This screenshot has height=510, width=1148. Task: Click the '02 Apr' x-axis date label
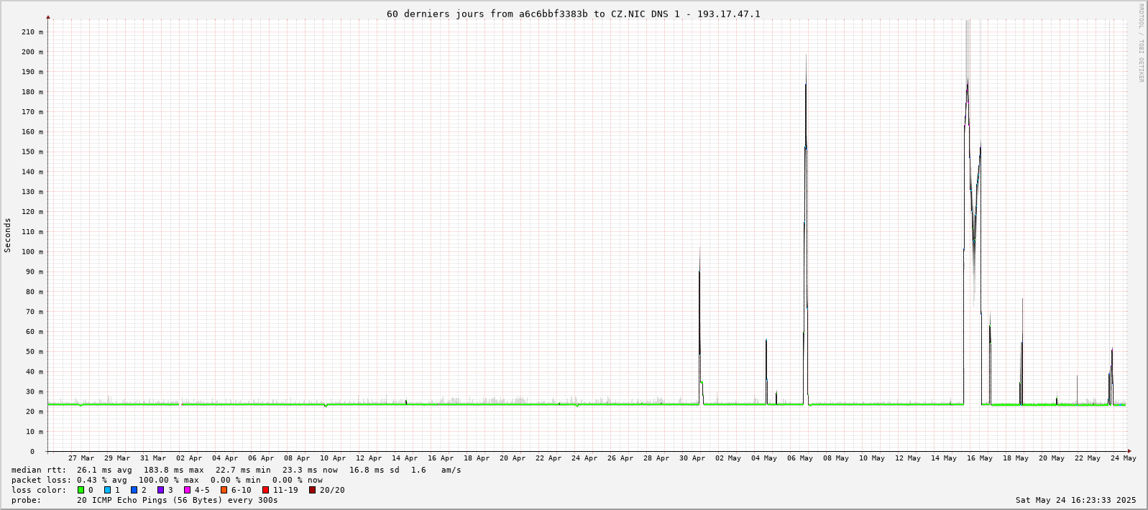point(189,458)
